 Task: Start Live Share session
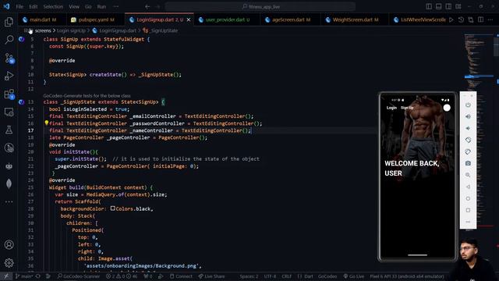[211, 276]
